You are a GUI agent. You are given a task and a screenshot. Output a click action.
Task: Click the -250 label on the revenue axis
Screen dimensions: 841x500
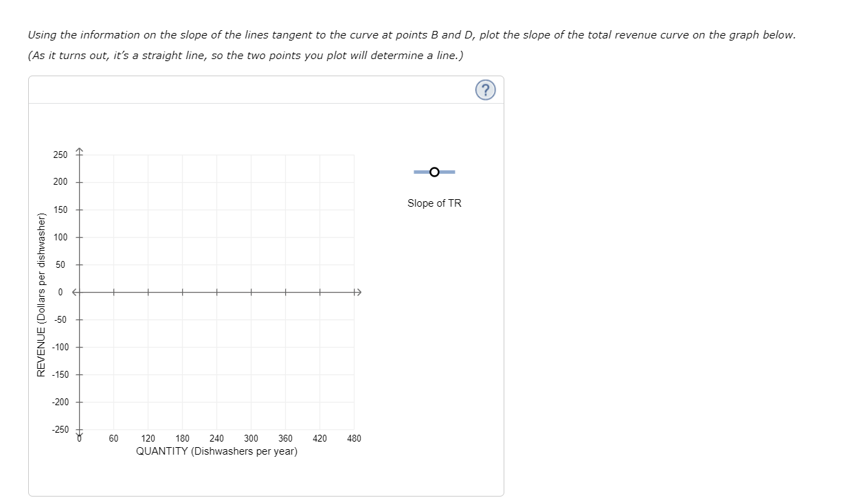[x=61, y=429]
